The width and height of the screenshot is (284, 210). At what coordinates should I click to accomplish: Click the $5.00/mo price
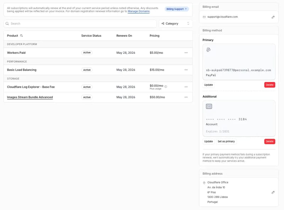pos(156,53)
